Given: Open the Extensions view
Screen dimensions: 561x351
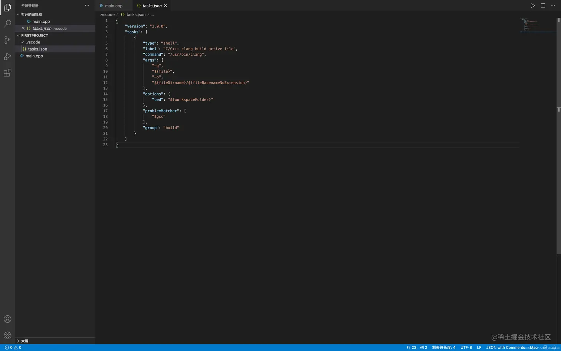Looking at the screenshot, I should pyautogui.click(x=7, y=73).
